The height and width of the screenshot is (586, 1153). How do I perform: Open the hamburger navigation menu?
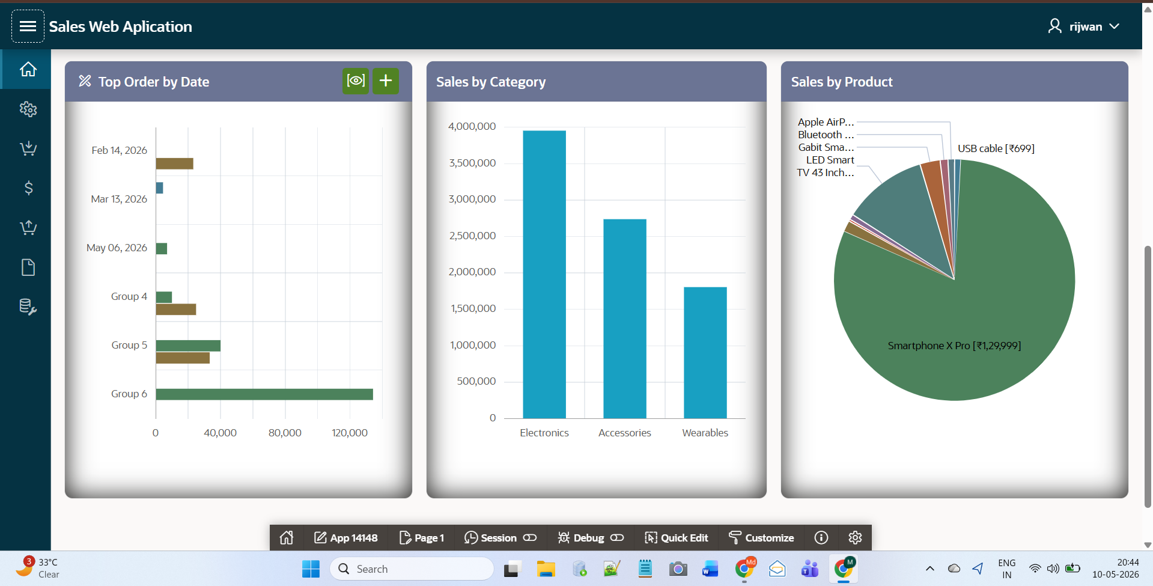[x=28, y=26]
